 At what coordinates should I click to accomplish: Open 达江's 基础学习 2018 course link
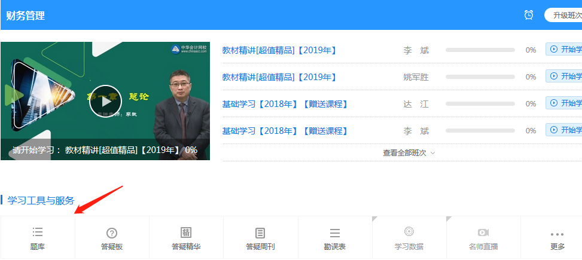285,104
